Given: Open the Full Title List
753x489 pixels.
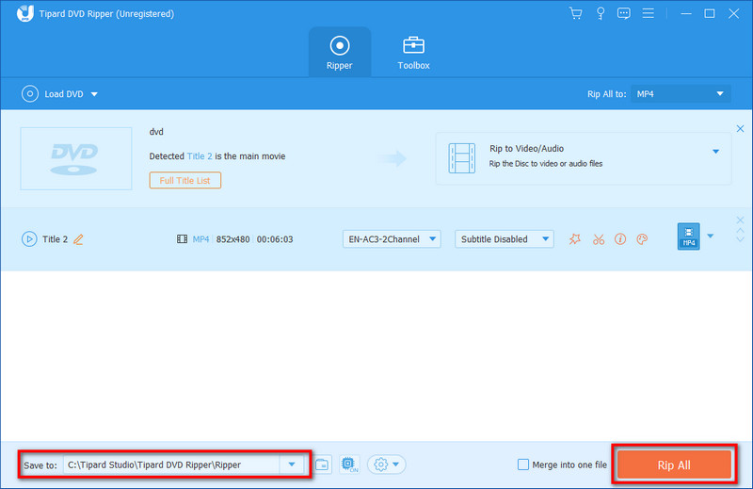Looking at the screenshot, I should coord(184,180).
